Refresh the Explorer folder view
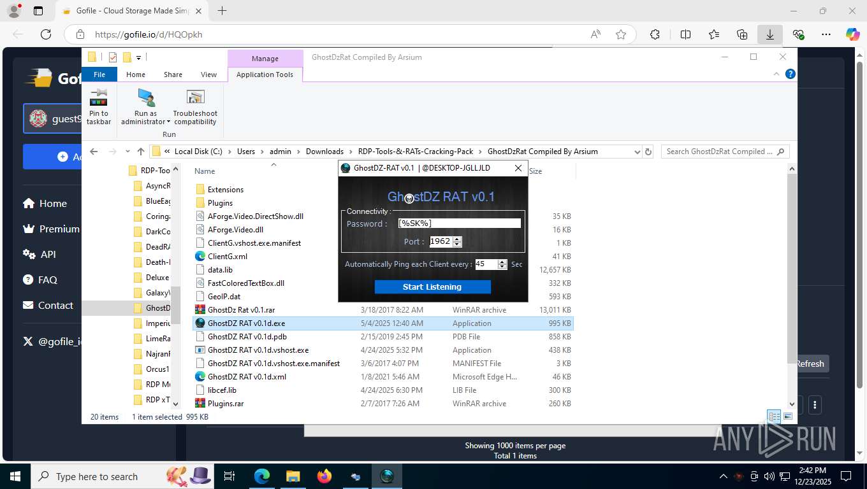The image size is (867, 489). pyautogui.click(x=648, y=152)
